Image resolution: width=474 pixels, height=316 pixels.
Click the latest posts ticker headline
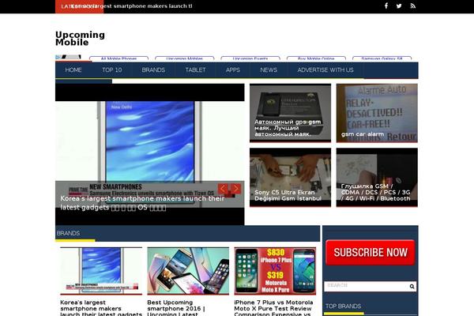(131, 6)
